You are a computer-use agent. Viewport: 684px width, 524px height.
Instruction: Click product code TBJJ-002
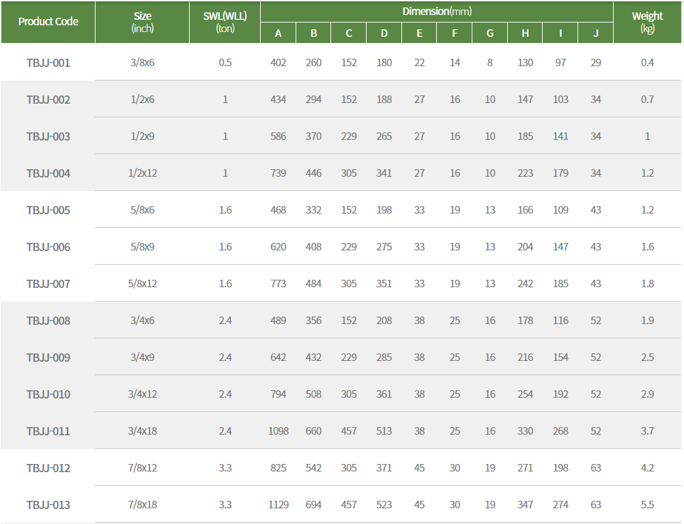pyautogui.click(x=48, y=100)
